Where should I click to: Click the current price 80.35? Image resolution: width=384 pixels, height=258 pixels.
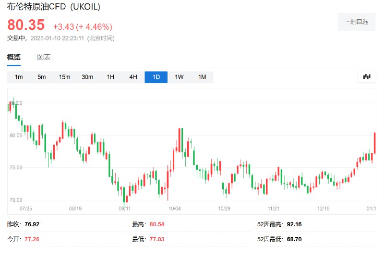26,25
